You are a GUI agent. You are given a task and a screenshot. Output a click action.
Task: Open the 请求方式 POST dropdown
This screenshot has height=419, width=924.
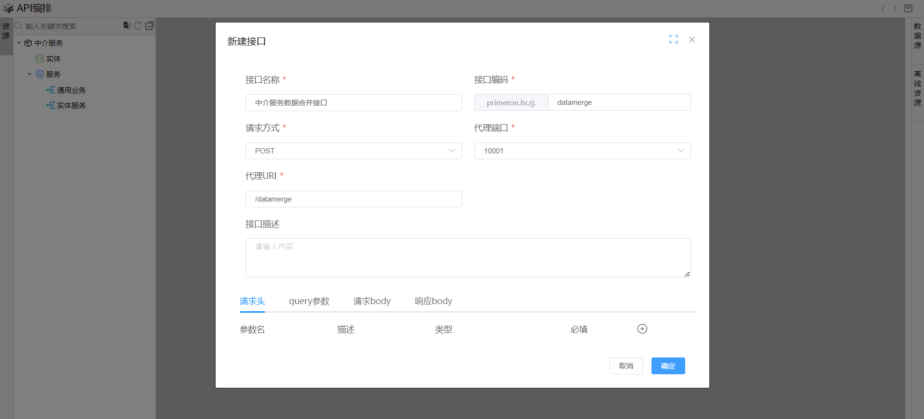click(353, 151)
